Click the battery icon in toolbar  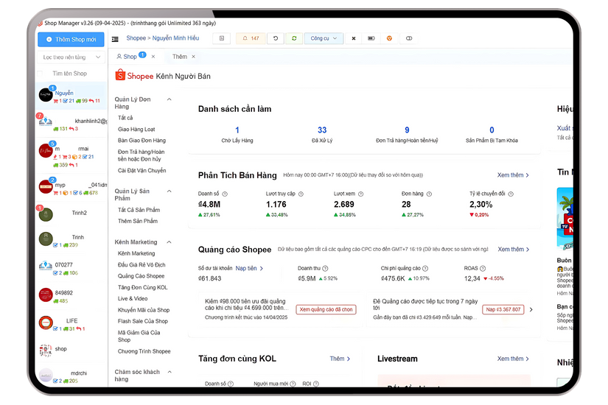tap(371, 38)
